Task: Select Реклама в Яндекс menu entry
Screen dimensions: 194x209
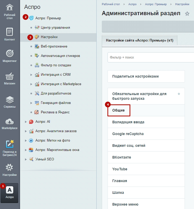Action: point(55,112)
